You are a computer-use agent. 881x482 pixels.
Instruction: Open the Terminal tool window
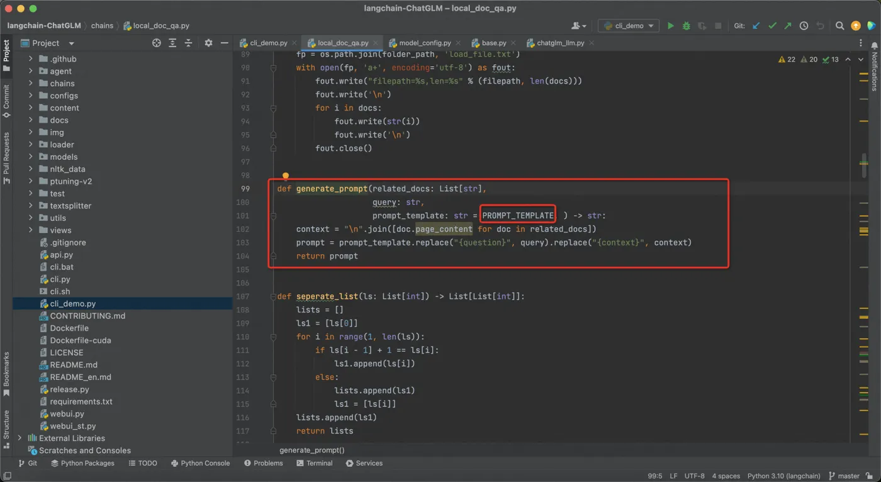click(x=314, y=463)
